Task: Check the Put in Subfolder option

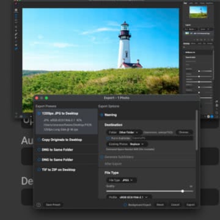Action: (x=108, y=138)
